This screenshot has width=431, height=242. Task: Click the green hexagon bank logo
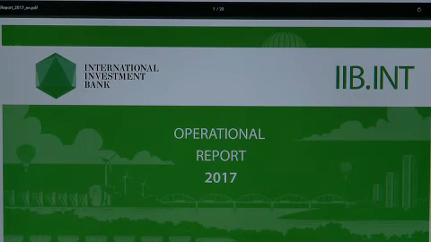(56, 76)
